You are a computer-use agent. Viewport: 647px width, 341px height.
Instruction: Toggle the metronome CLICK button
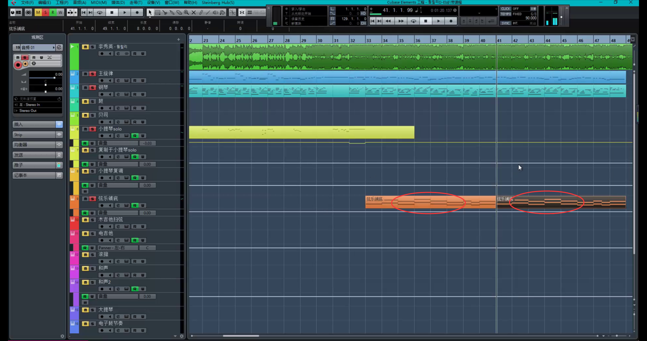pyautogui.click(x=506, y=9)
